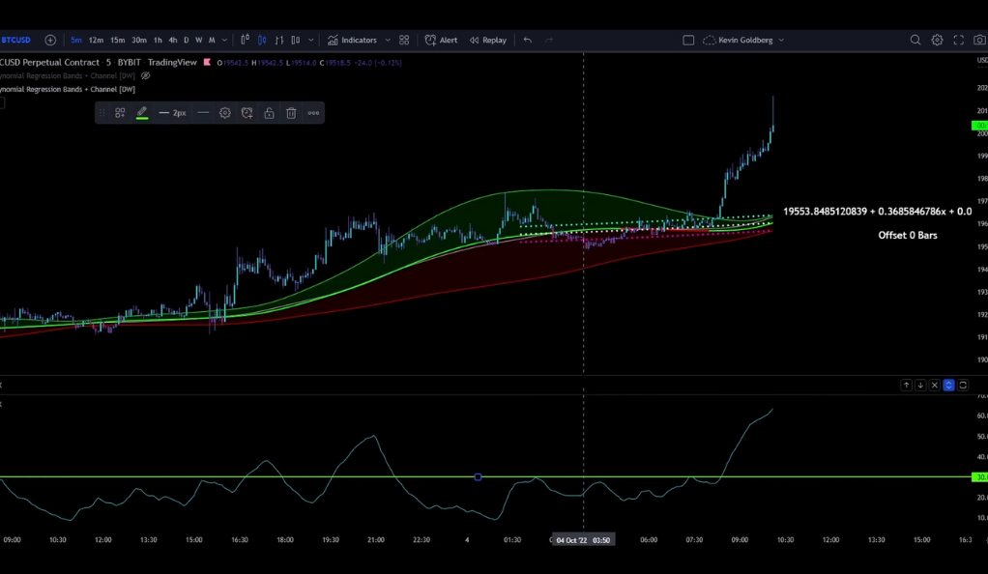
Task: Open the line style selector in floating toolbar
Action: coord(203,113)
